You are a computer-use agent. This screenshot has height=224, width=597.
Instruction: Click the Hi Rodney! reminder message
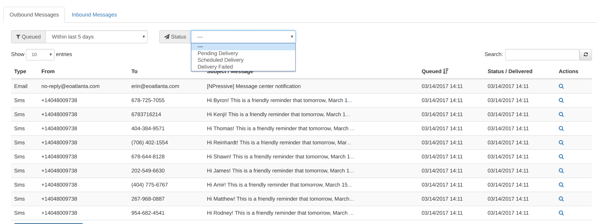(x=280, y=213)
